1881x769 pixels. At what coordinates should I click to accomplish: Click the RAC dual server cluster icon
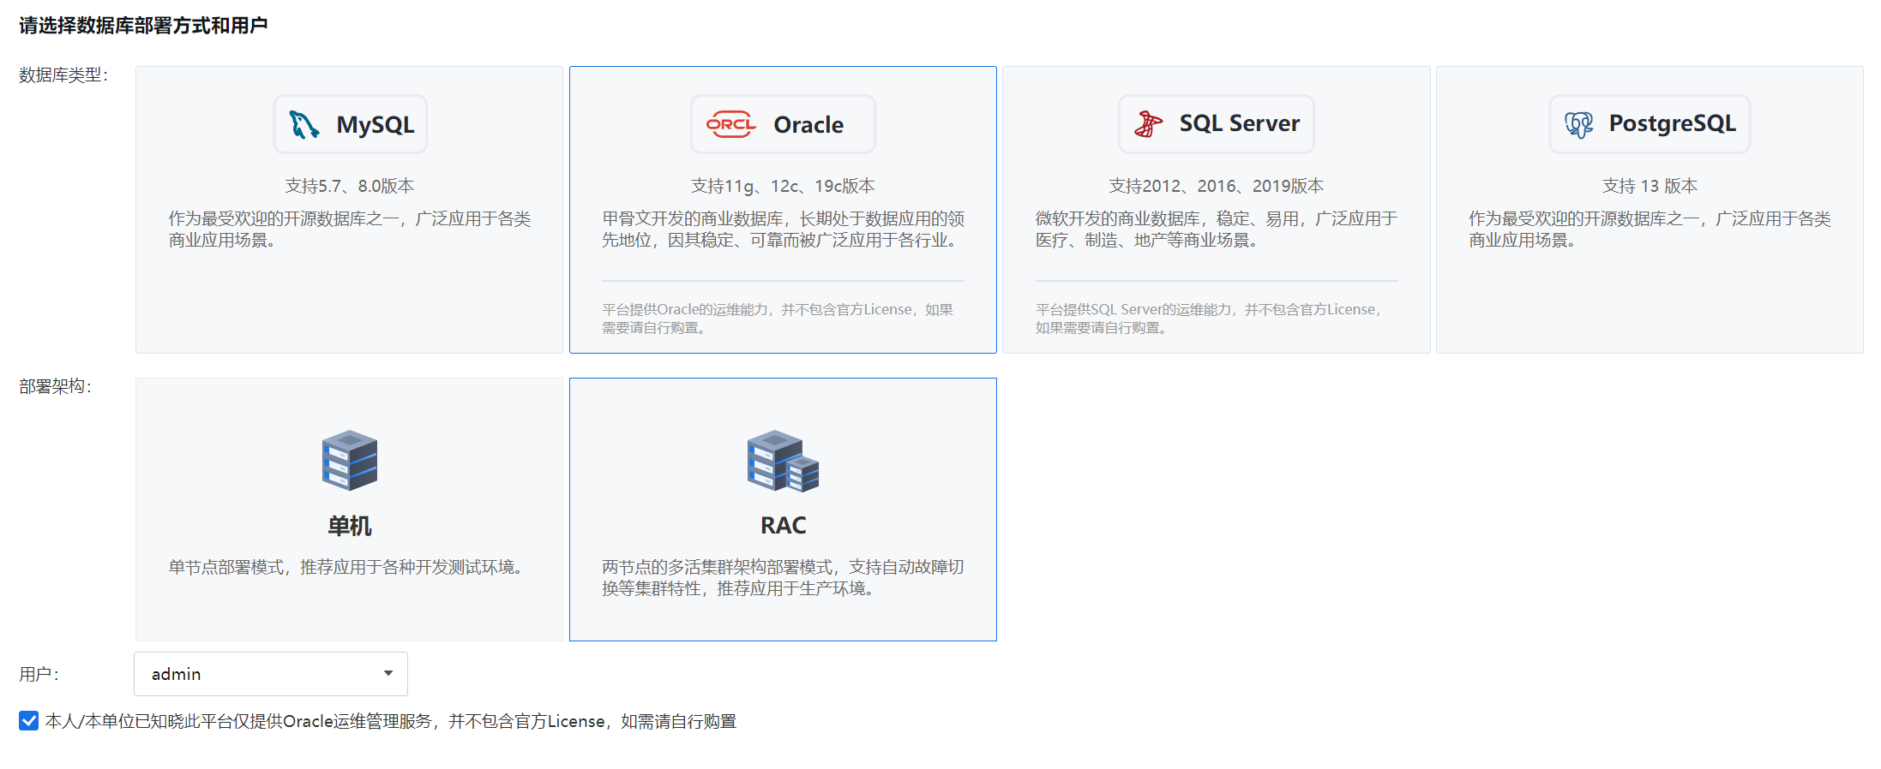coord(783,461)
